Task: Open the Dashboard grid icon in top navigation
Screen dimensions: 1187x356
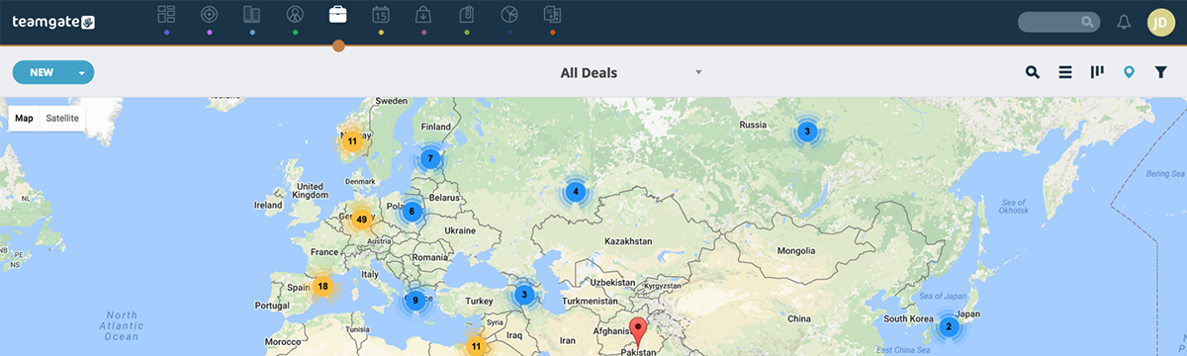Action: point(166,14)
